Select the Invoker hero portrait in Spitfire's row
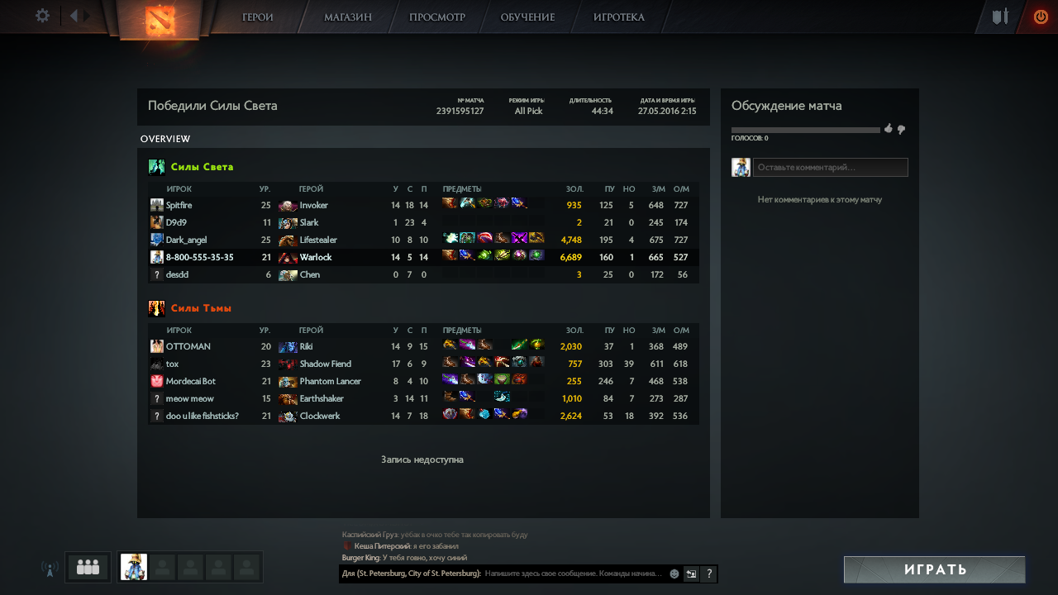Image resolution: width=1058 pixels, height=595 pixels. [x=288, y=205]
